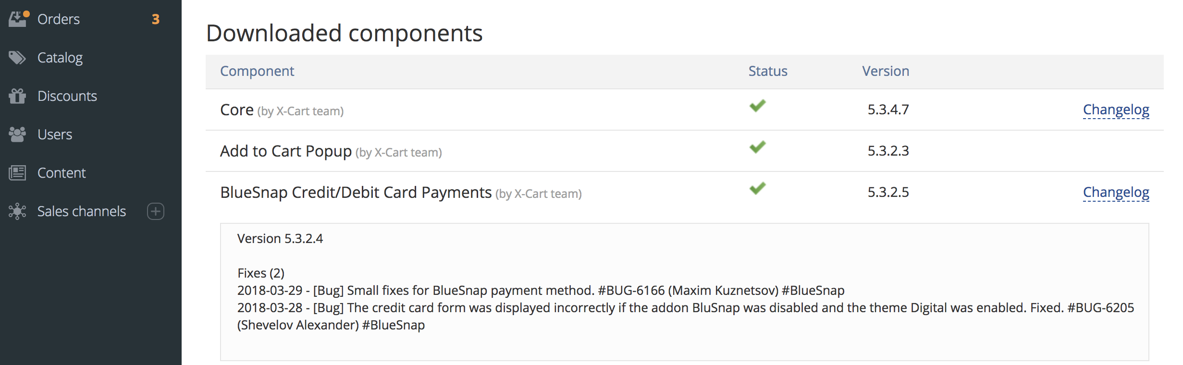This screenshot has height=365, width=1183.
Task: Click the Sales channels hub icon
Action: pos(18,211)
